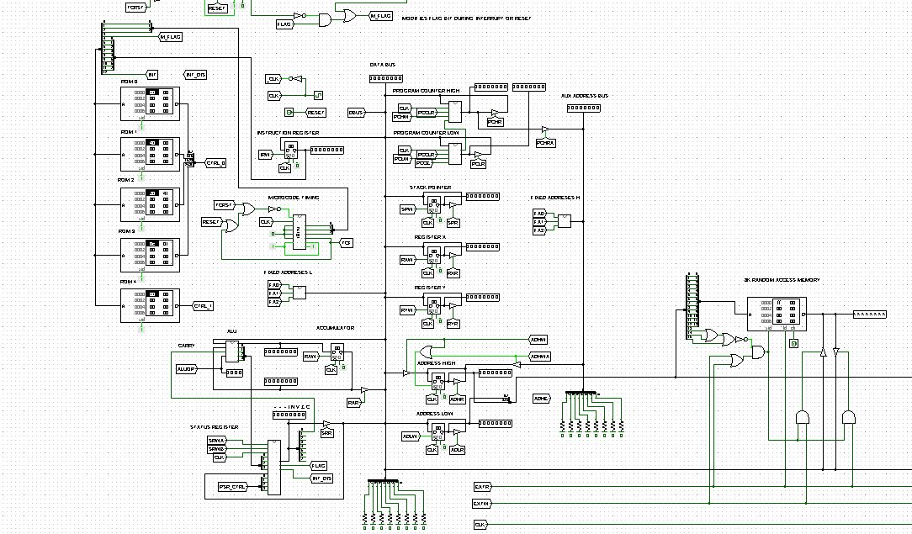Select the FCE tunnel near microcode timing
Image resolution: width=912 pixels, height=534 pixels.
[346, 243]
